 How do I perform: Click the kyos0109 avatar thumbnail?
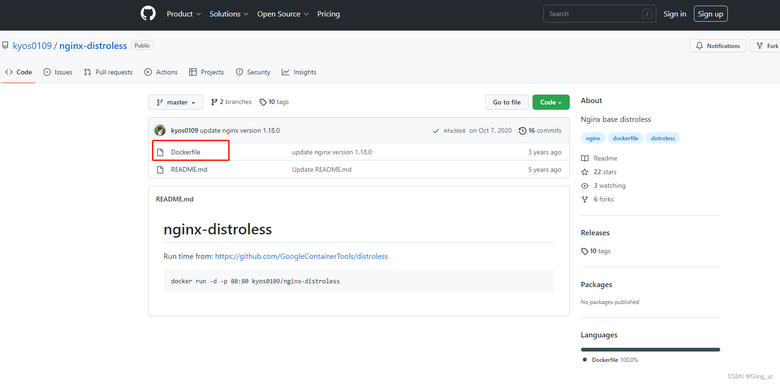[160, 130]
